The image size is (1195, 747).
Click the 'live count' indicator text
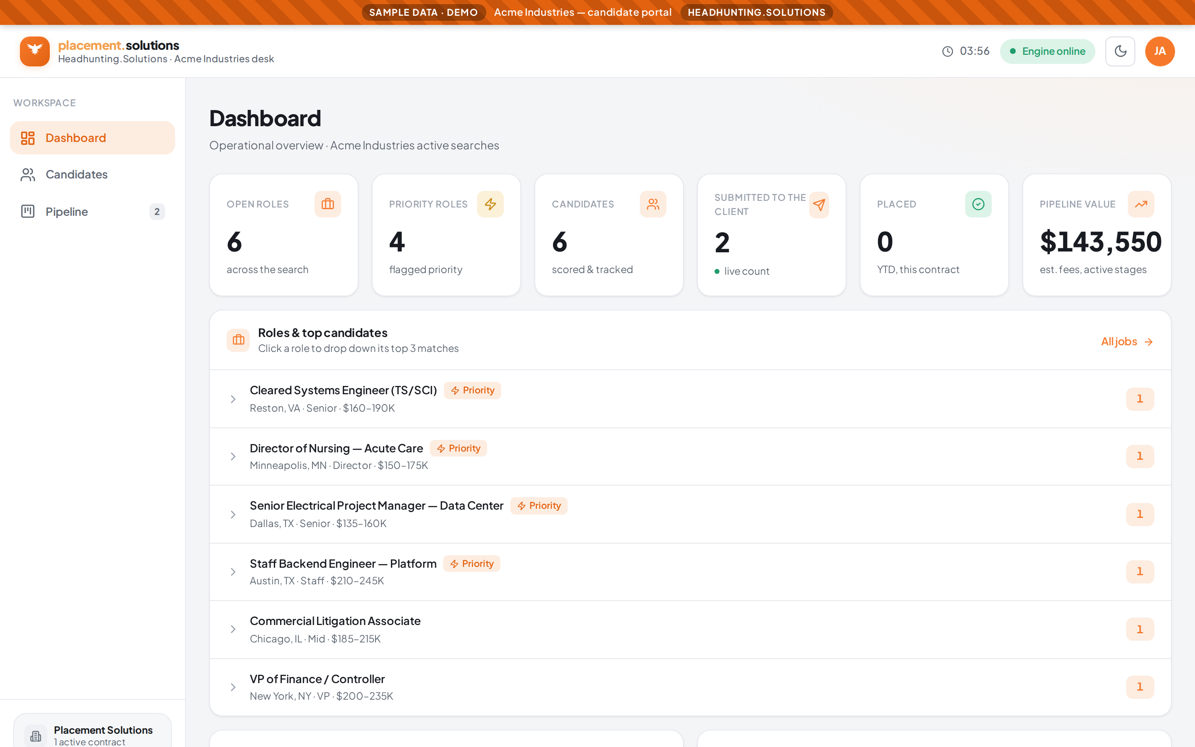pyautogui.click(x=746, y=271)
